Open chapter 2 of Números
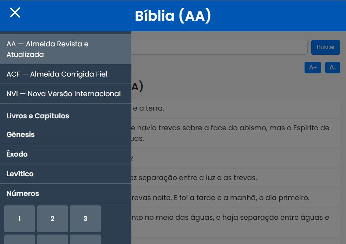346x244 pixels. (52, 219)
